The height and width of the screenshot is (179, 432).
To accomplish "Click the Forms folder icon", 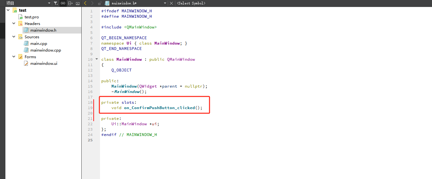I will coord(21,57).
